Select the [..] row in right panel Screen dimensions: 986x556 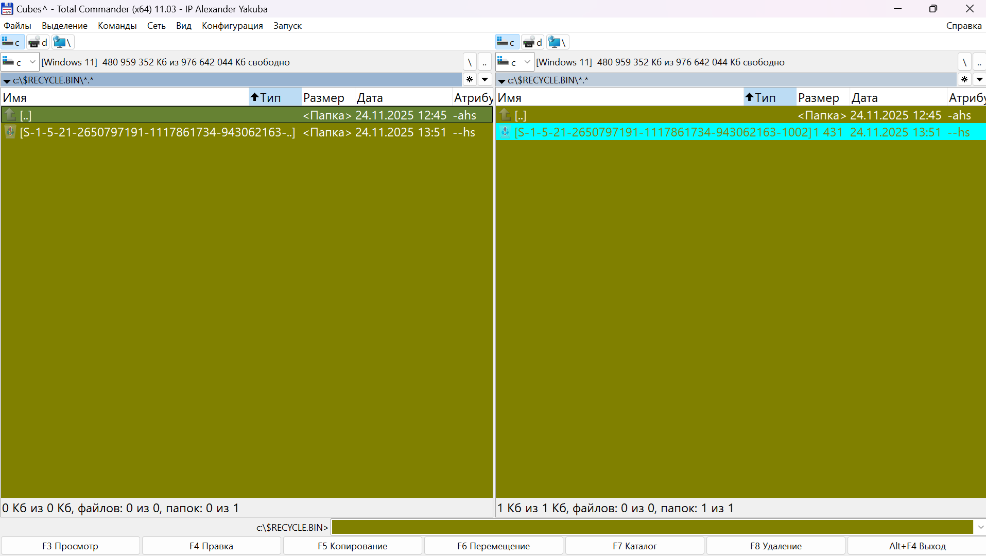(741, 115)
